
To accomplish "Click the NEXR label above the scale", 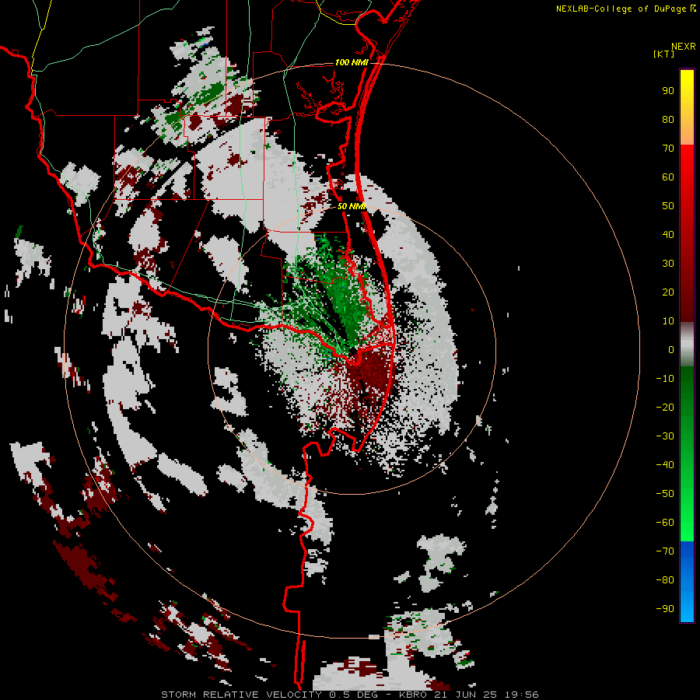I will [683, 47].
